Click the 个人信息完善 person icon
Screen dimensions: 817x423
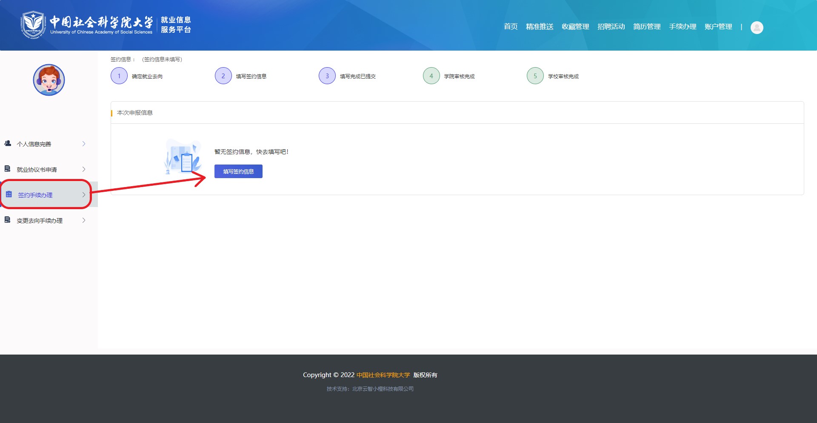pos(8,144)
